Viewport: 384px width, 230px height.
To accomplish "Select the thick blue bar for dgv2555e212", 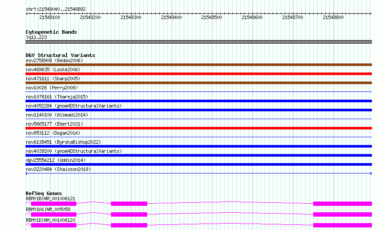I will (198, 164).
